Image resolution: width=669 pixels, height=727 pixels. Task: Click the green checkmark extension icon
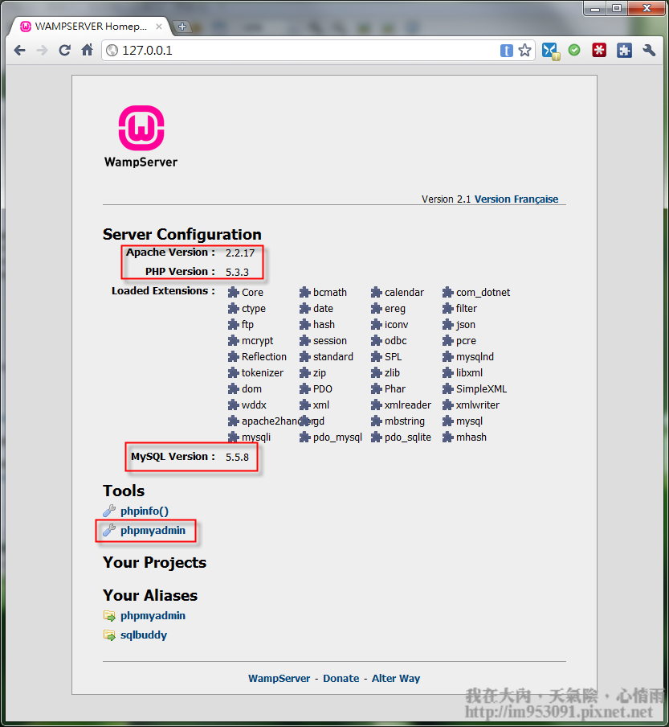pos(574,51)
